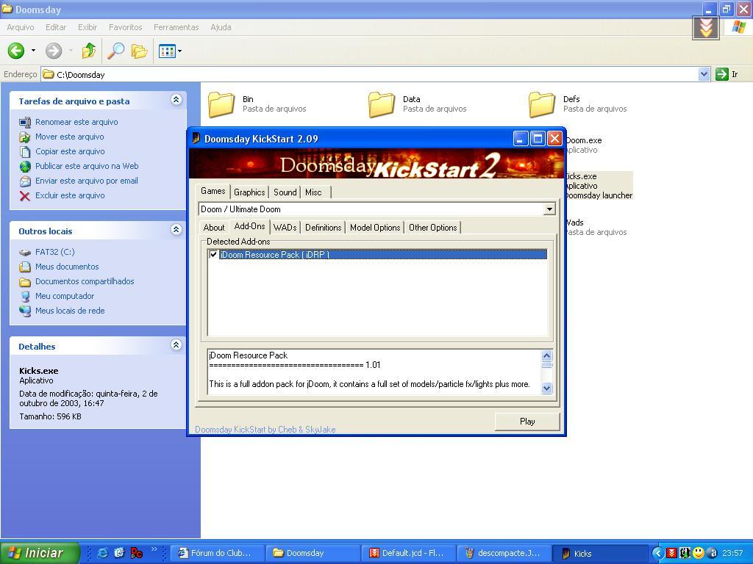Open the Bin folder
The image size is (753, 564).
[x=221, y=104]
